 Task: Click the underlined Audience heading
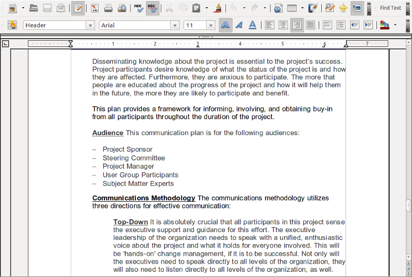tap(108, 133)
